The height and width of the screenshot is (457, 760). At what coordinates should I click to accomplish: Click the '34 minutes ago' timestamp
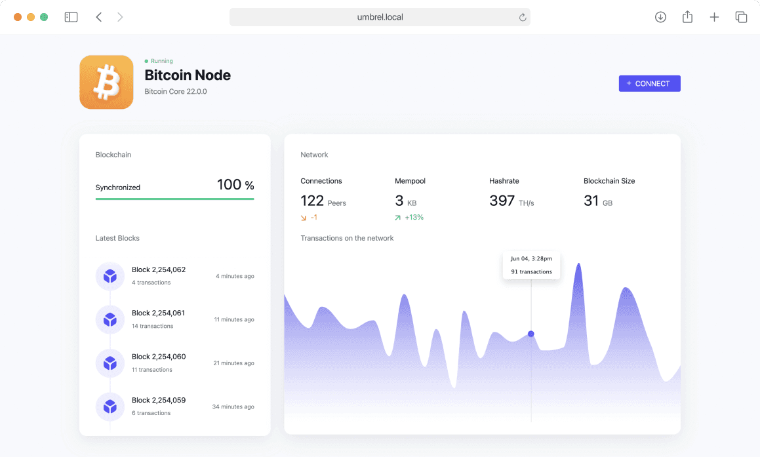pos(233,407)
